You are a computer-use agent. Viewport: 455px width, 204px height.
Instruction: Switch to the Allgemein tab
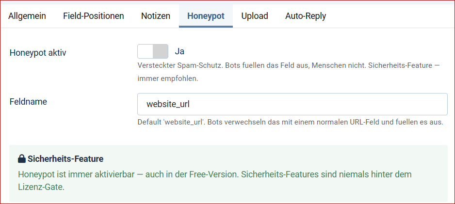(x=27, y=16)
